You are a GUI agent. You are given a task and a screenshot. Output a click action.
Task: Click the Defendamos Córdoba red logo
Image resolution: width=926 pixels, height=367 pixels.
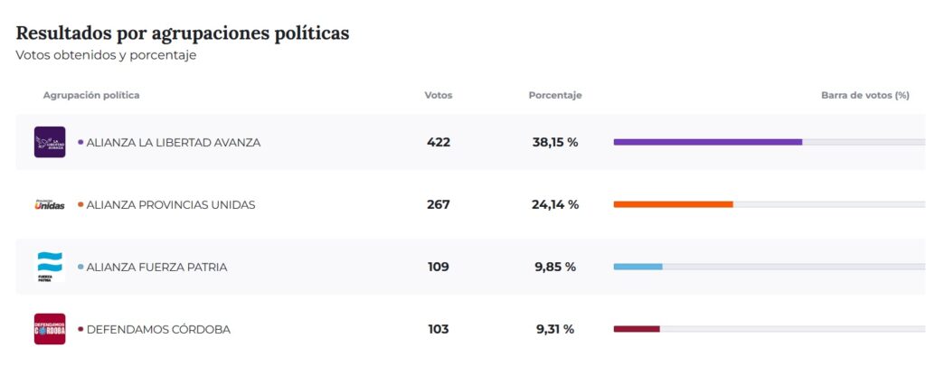(50, 329)
